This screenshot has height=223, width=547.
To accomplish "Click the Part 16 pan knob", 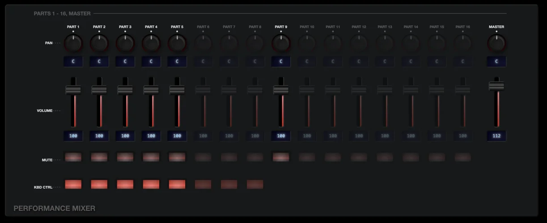I will coord(462,43).
